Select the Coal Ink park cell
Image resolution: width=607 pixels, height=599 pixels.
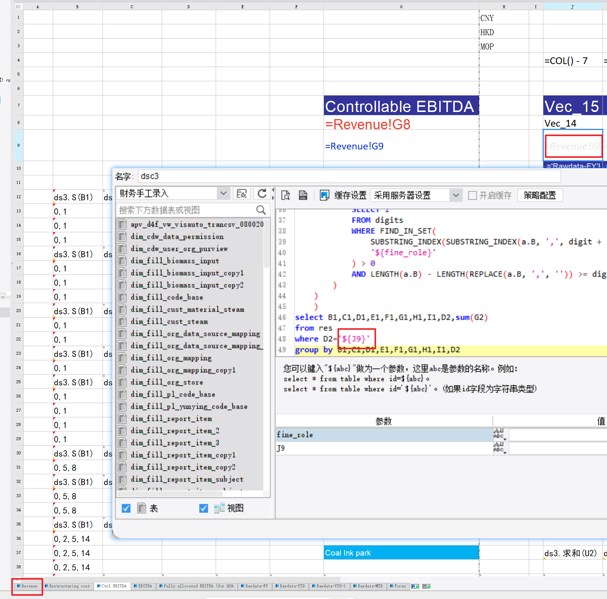(401, 553)
